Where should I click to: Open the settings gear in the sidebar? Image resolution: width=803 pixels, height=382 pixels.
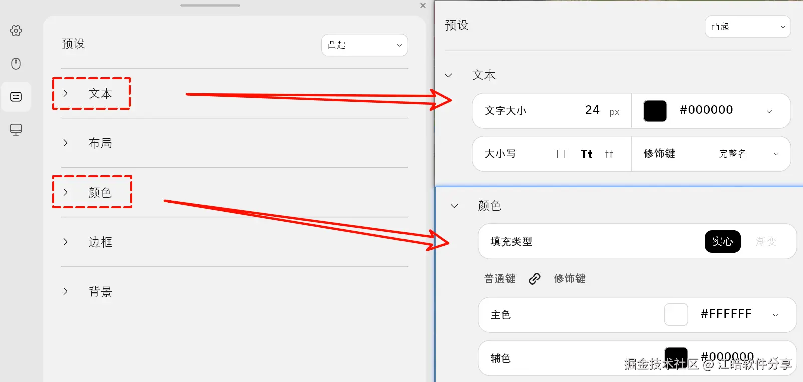point(16,31)
